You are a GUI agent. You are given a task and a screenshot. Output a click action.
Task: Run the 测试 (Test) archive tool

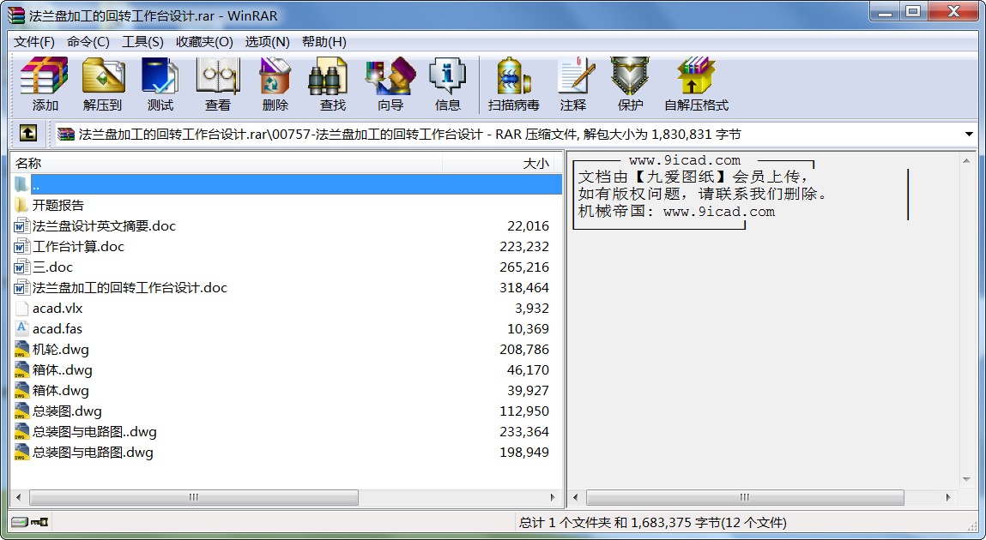click(160, 84)
